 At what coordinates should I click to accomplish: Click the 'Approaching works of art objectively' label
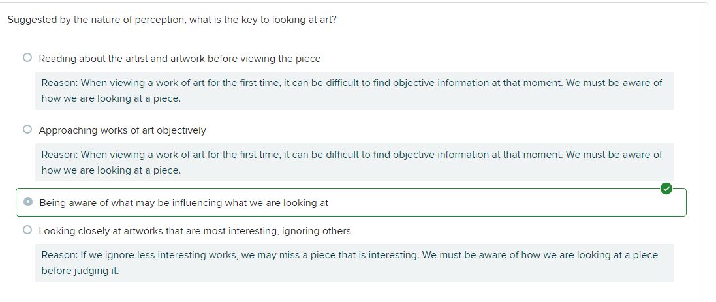tap(122, 130)
